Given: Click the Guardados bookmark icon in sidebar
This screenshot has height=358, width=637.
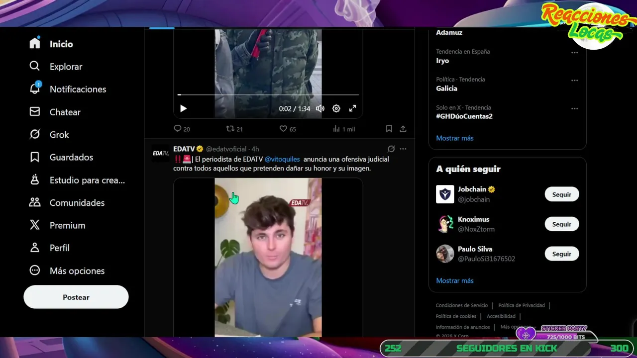Looking at the screenshot, I should [35, 157].
